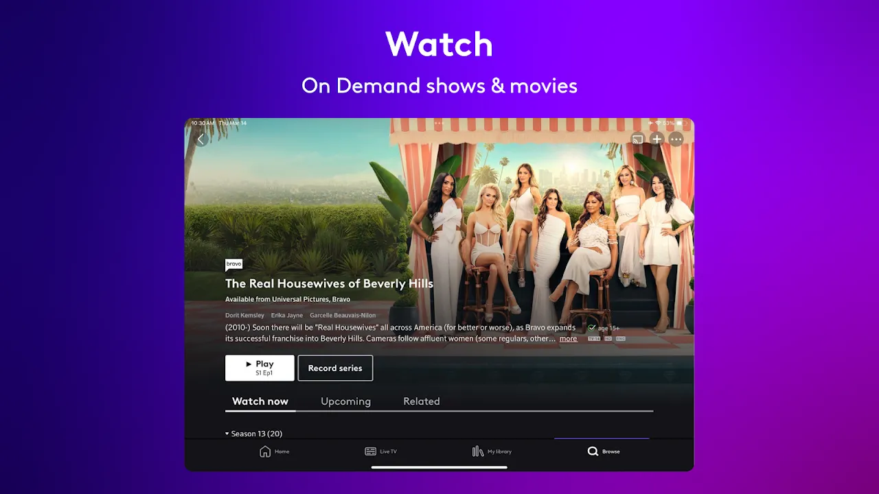Tap the age 15+ rating checkmark

[x=592, y=328]
